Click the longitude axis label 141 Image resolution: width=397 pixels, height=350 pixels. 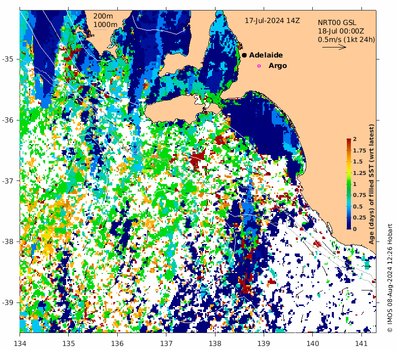point(361,343)
